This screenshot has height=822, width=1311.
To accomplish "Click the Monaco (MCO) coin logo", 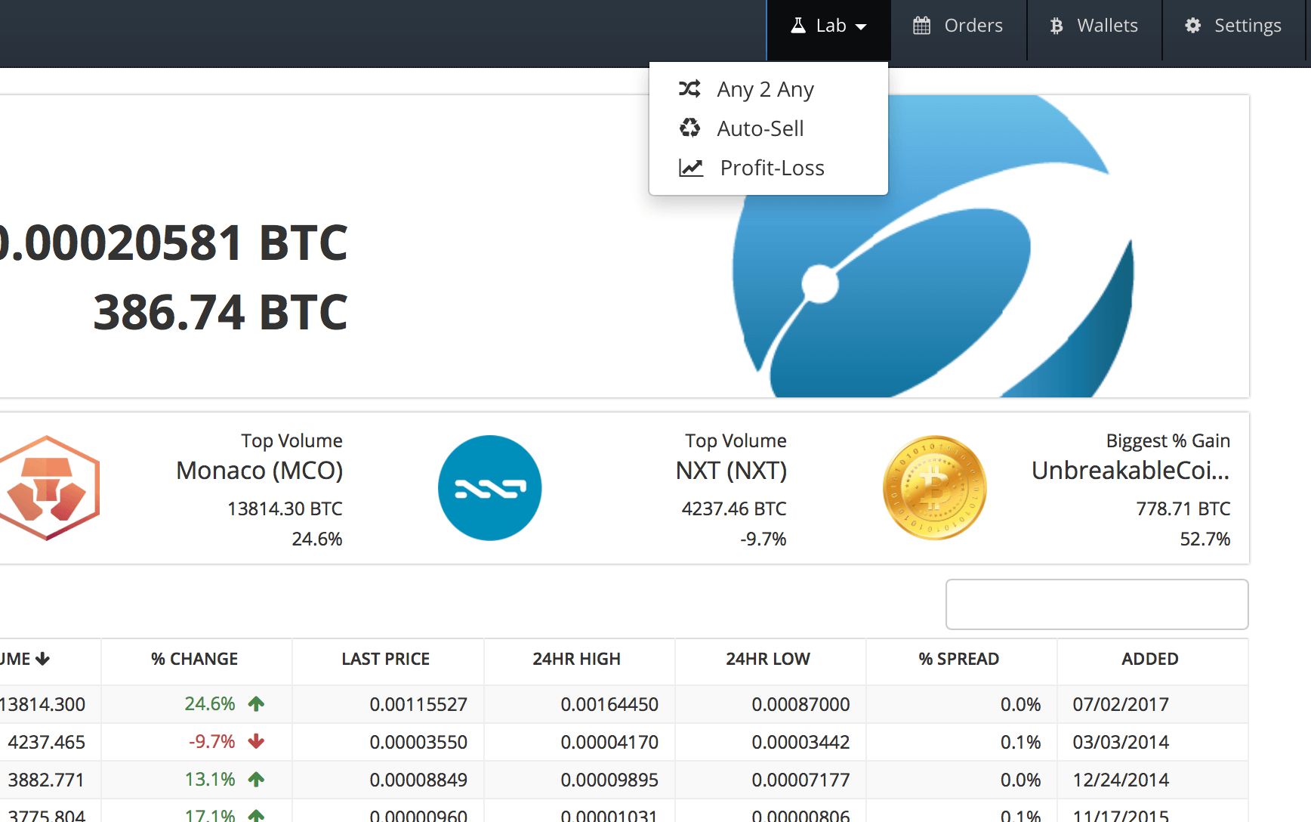I will [x=50, y=488].
